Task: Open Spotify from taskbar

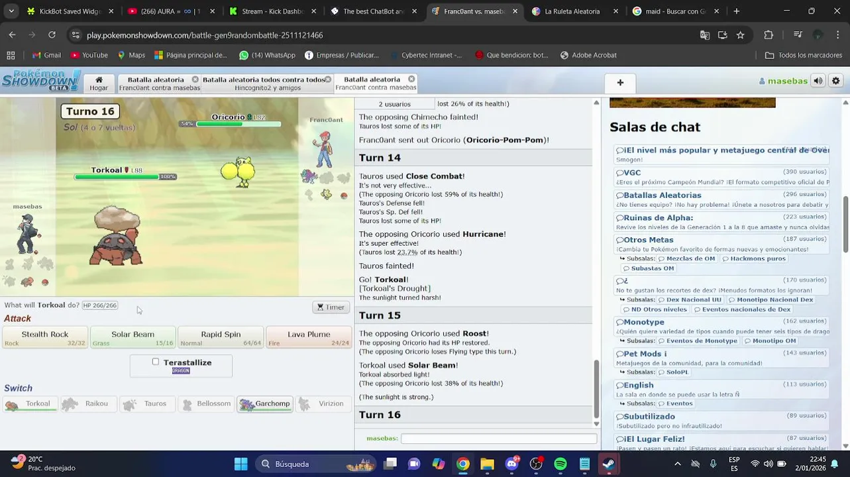Action: point(560,464)
